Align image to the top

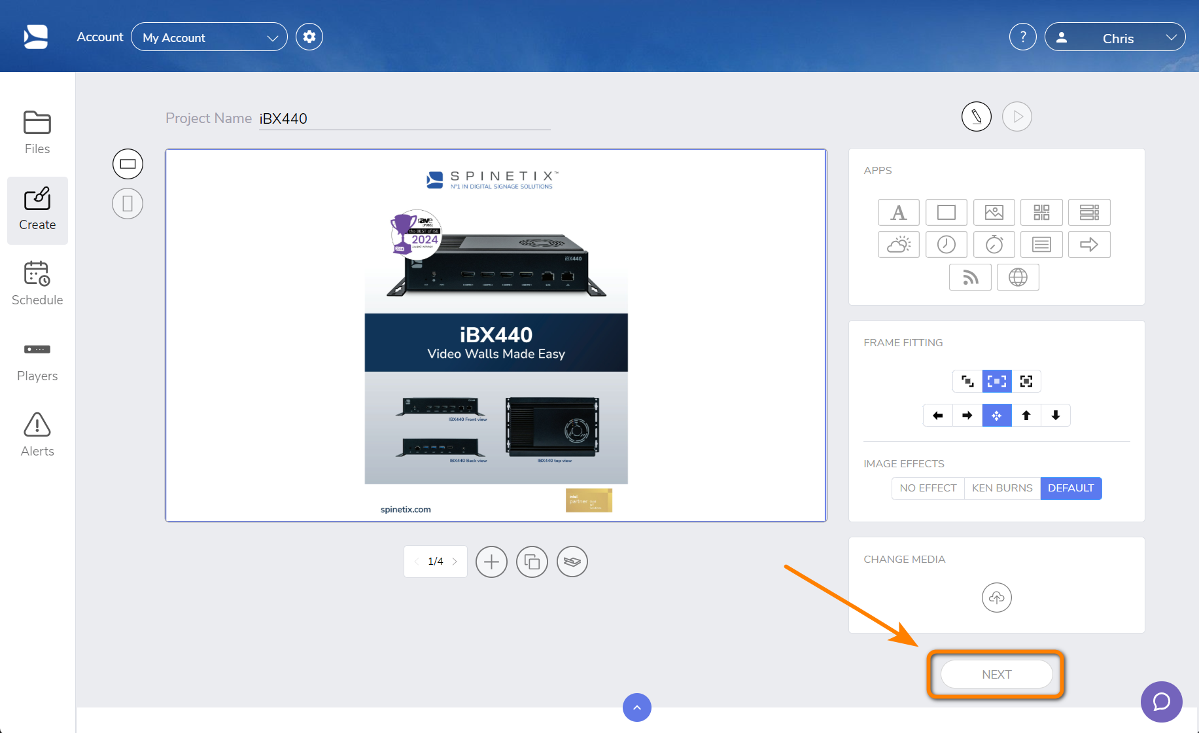1026,416
